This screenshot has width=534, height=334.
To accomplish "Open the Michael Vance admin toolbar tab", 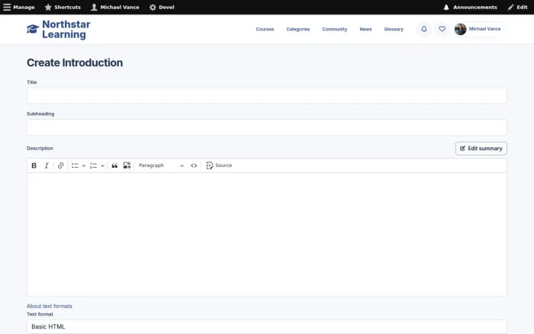I will click(x=115, y=7).
